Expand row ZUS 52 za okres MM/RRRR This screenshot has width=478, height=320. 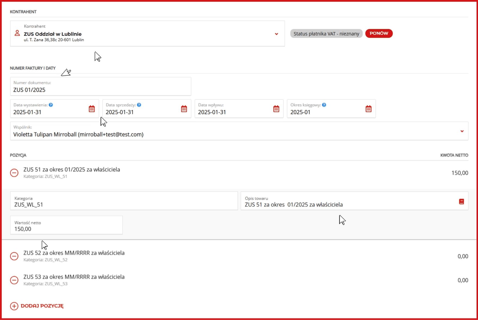pos(239,256)
